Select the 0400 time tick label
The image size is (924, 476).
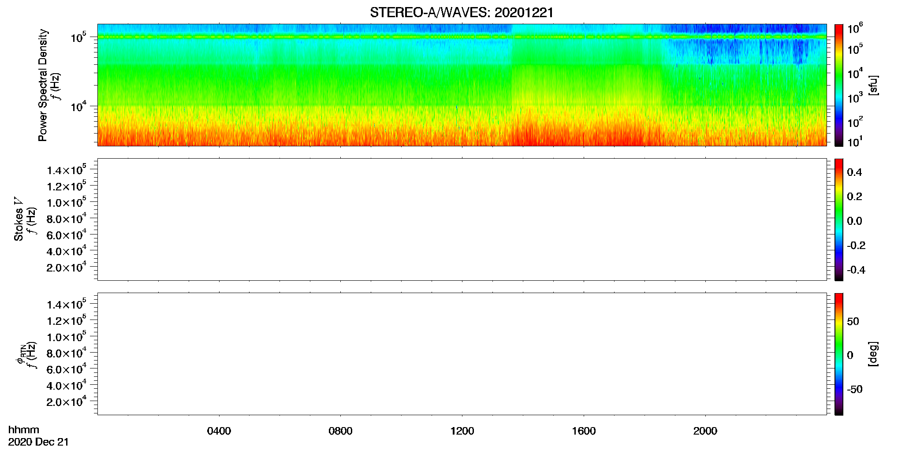click(219, 431)
